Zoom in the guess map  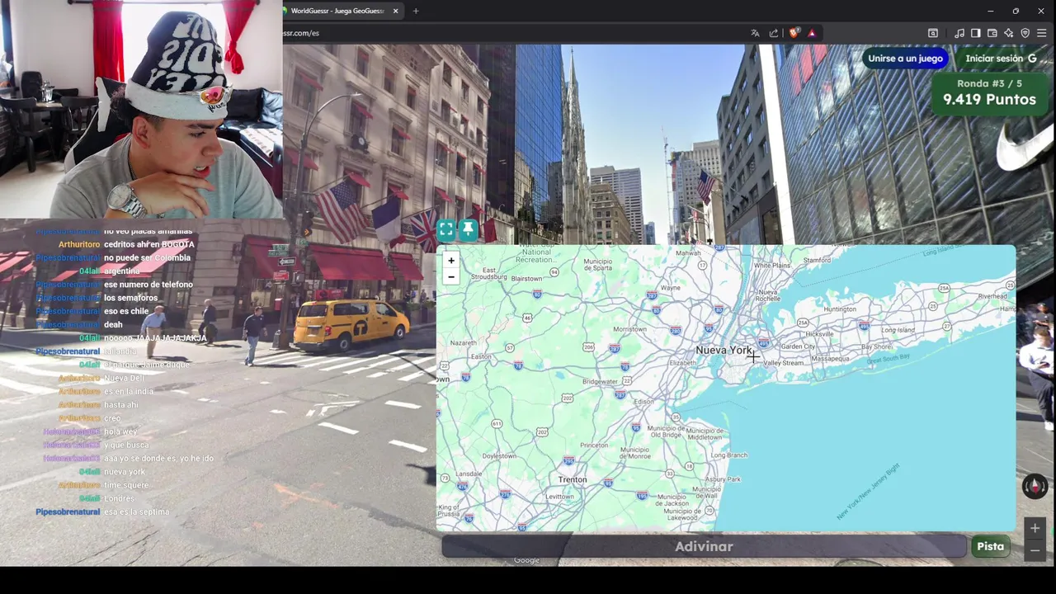tap(450, 261)
